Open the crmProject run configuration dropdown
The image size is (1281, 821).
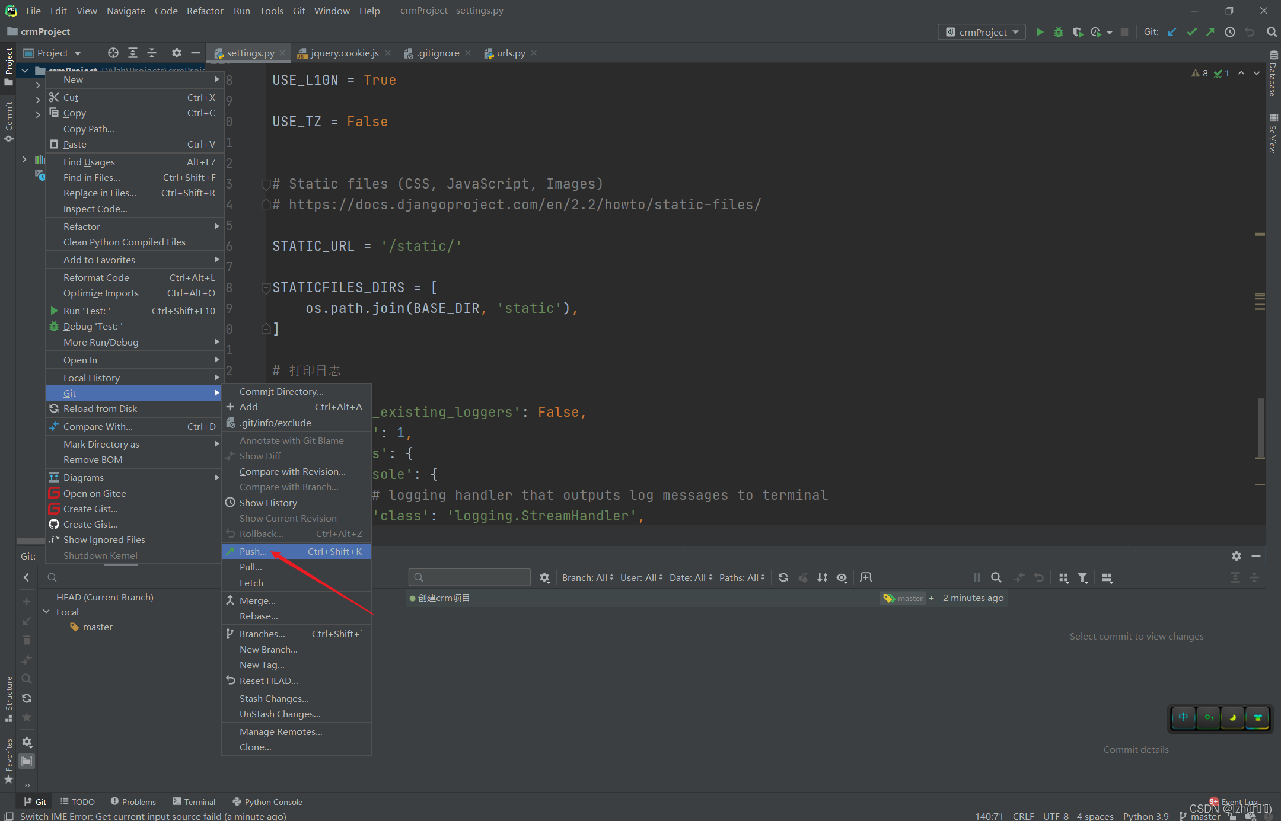[x=982, y=32]
